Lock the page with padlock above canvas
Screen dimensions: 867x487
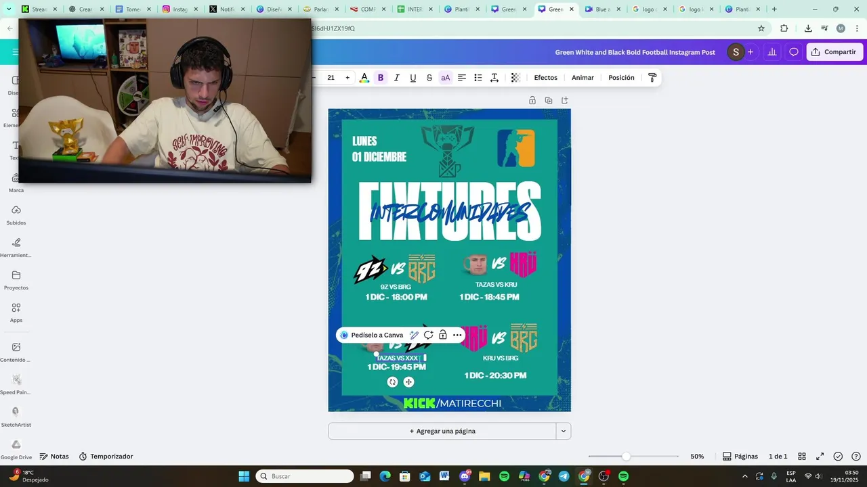[532, 100]
